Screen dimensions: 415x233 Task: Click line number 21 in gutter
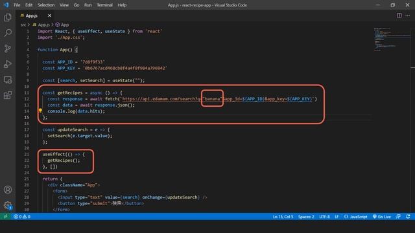(27, 154)
